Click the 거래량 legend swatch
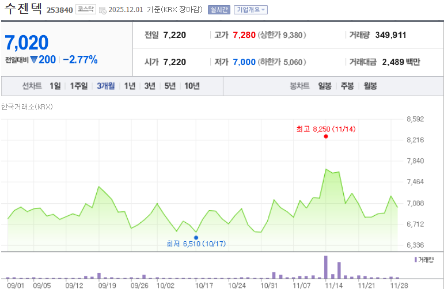Image resolution: width=444 pixels, height=289 pixels. (x=416, y=260)
